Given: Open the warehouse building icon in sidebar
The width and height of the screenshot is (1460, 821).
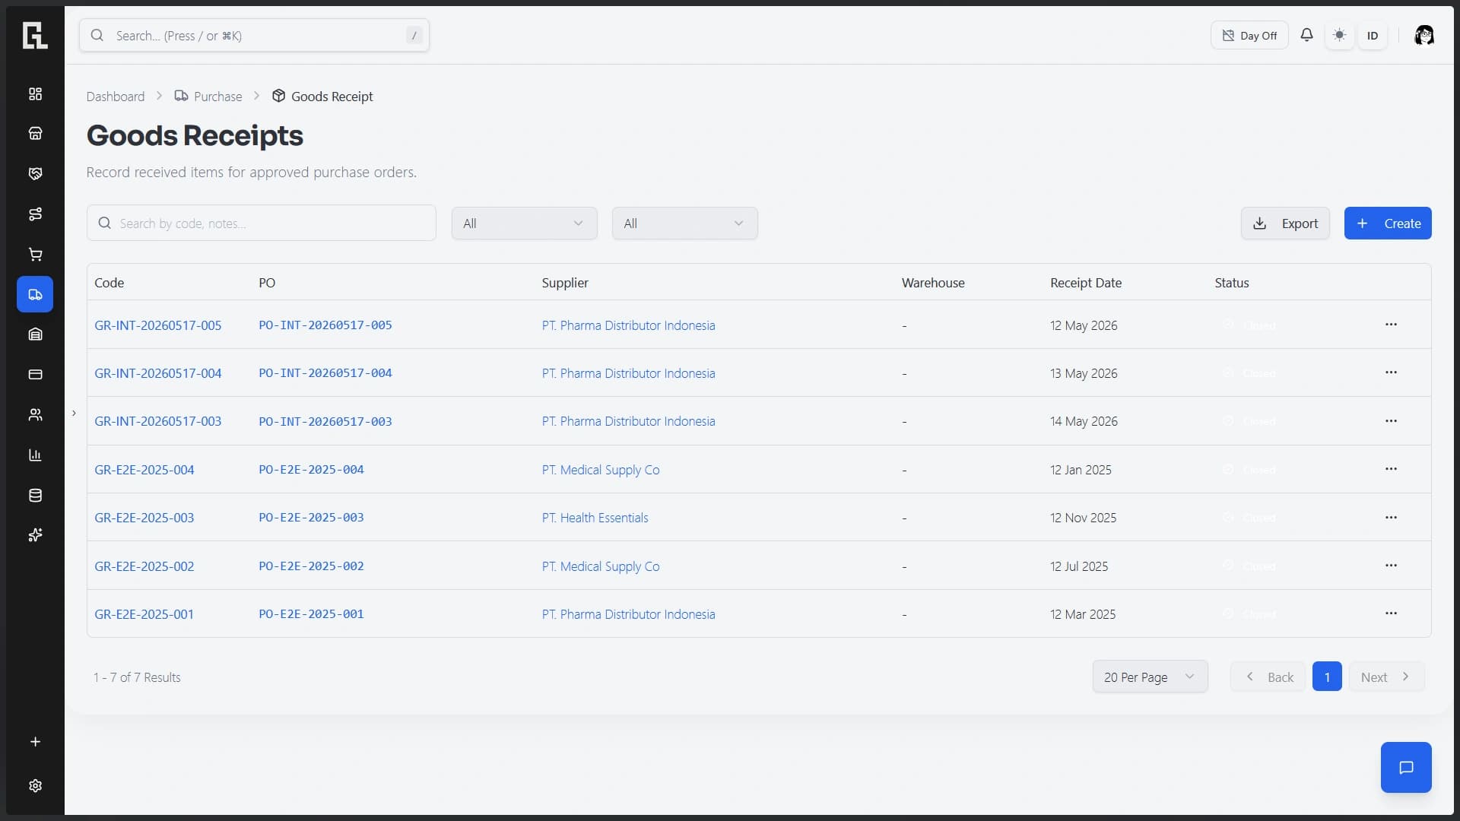Looking at the screenshot, I should pos(35,334).
